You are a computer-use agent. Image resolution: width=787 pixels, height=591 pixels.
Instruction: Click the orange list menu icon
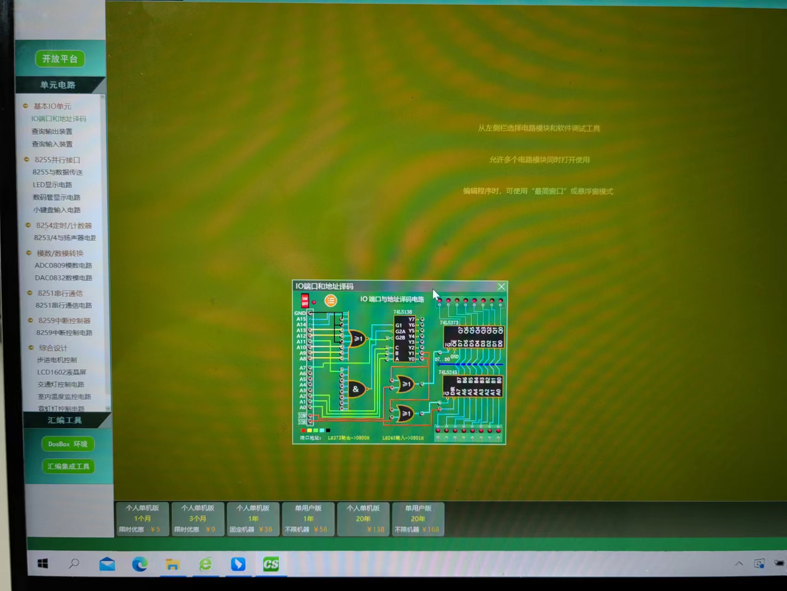tap(330, 301)
